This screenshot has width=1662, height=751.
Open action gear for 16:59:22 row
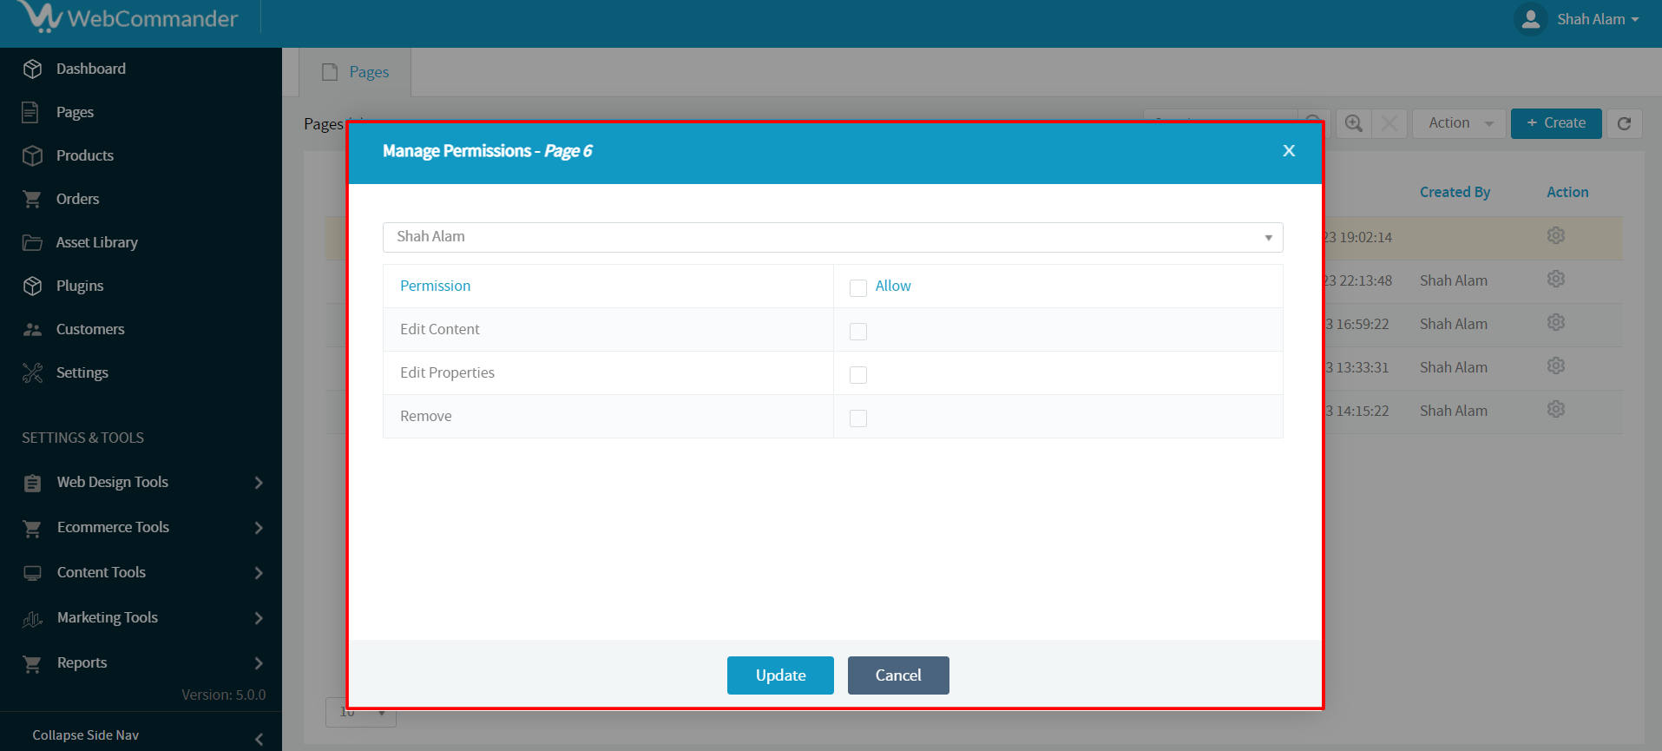pyautogui.click(x=1556, y=323)
